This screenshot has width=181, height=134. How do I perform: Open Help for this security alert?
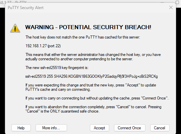click(21, 128)
